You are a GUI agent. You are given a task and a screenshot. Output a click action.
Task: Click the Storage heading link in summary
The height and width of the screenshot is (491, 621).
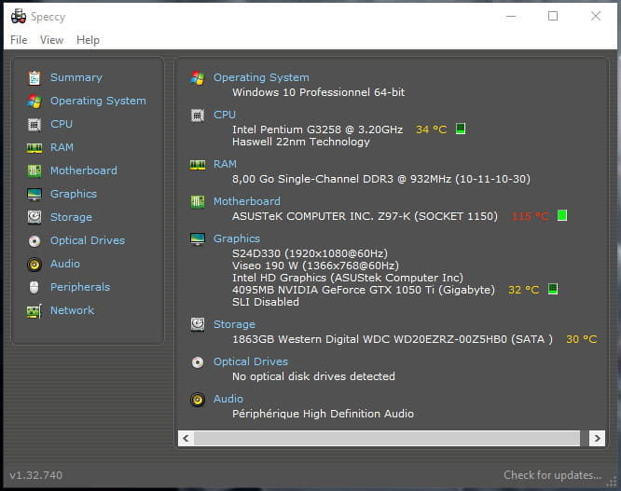pos(234,324)
